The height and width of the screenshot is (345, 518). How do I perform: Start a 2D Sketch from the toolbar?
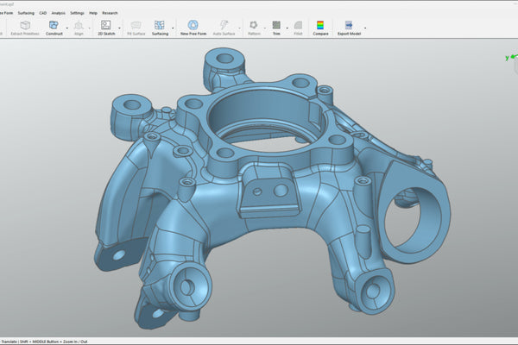click(106, 26)
